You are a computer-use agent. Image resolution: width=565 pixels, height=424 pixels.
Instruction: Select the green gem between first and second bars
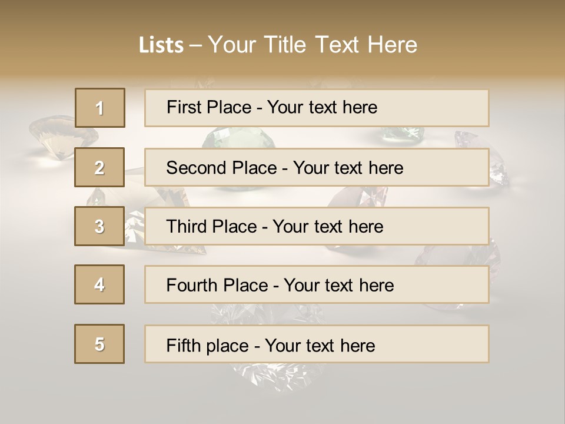238,138
